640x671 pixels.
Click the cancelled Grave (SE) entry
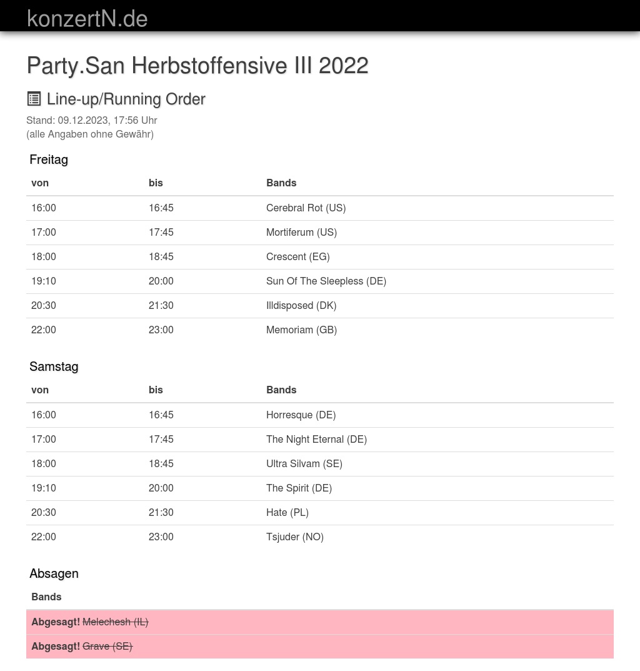pos(107,647)
